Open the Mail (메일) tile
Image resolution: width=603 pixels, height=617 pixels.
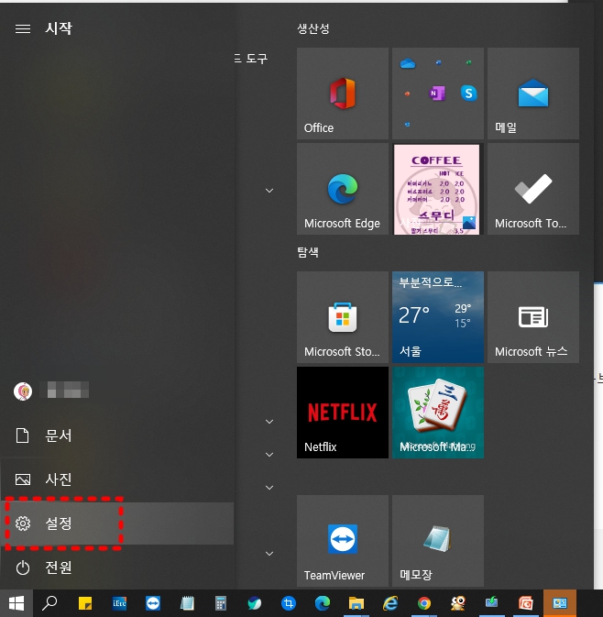pyautogui.click(x=533, y=94)
